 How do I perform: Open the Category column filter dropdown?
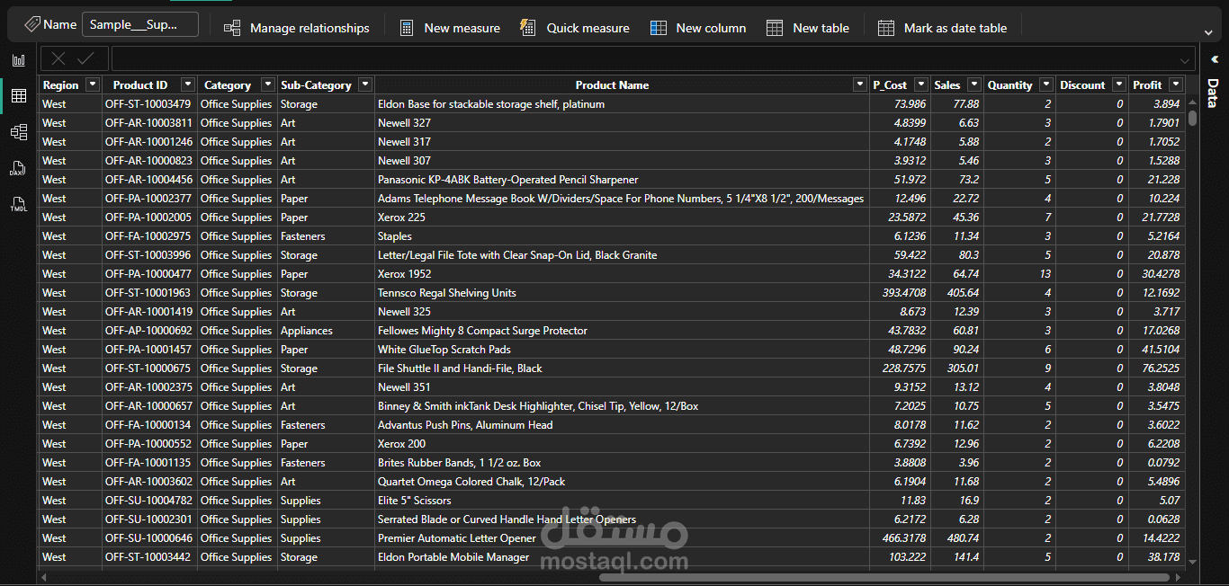[x=267, y=84]
